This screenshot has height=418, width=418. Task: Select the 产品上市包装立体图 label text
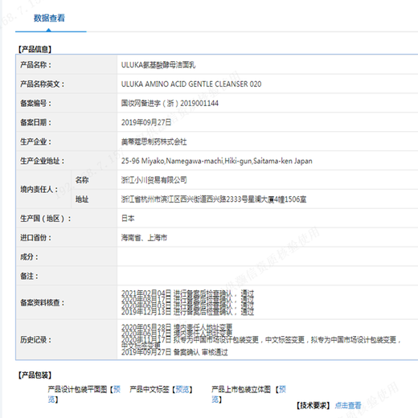coord(241,389)
